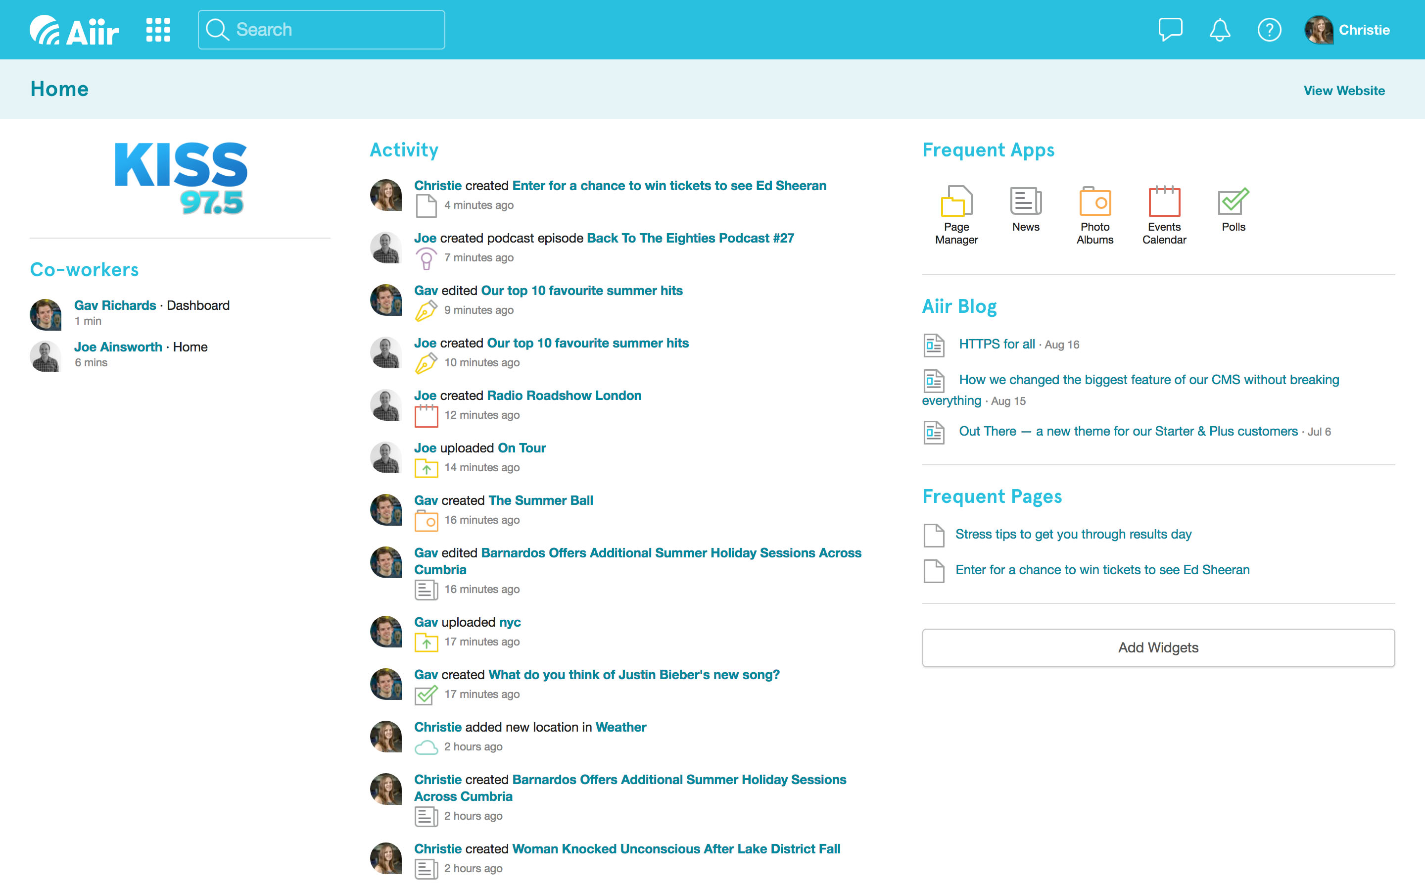Read the HTTPS for all blog post
Screen dimensions: 1425x891
point(997,344)
